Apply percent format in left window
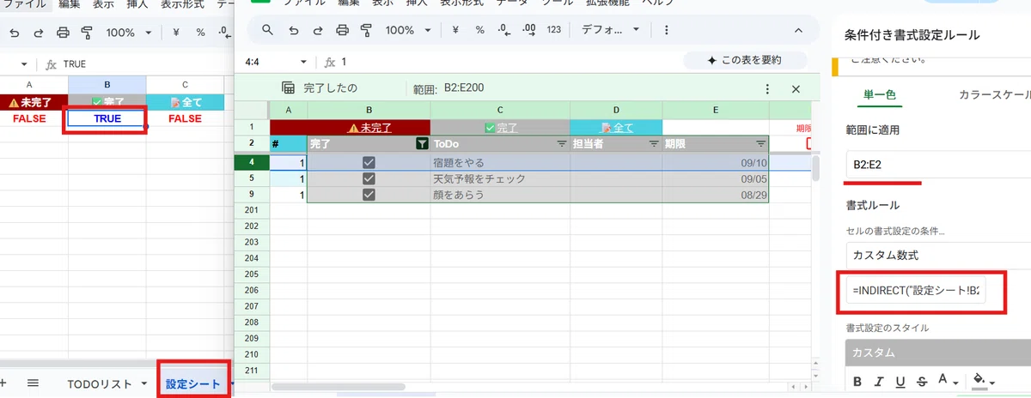 point(200,33)
